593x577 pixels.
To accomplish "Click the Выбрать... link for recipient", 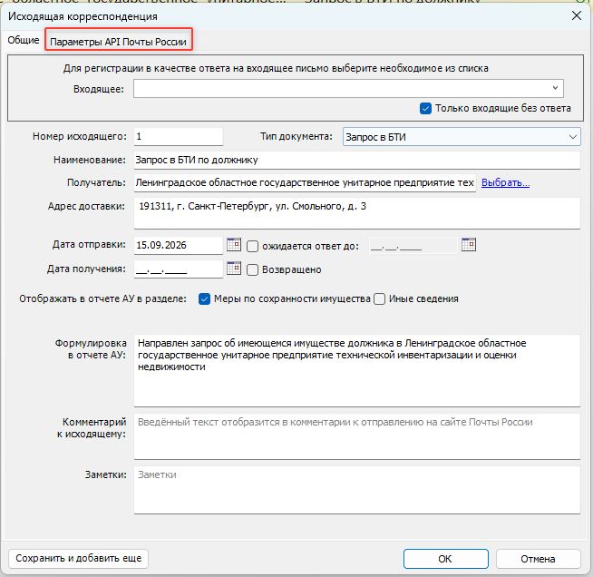I will click(x=505, y=182).
